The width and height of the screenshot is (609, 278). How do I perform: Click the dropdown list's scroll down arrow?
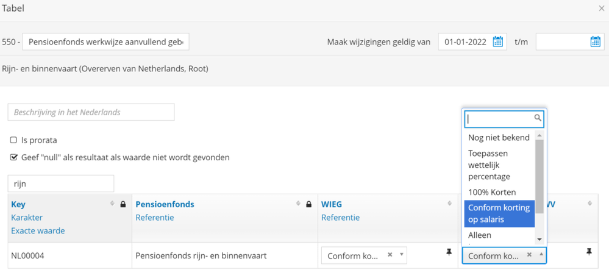click(x=540, y=240)
